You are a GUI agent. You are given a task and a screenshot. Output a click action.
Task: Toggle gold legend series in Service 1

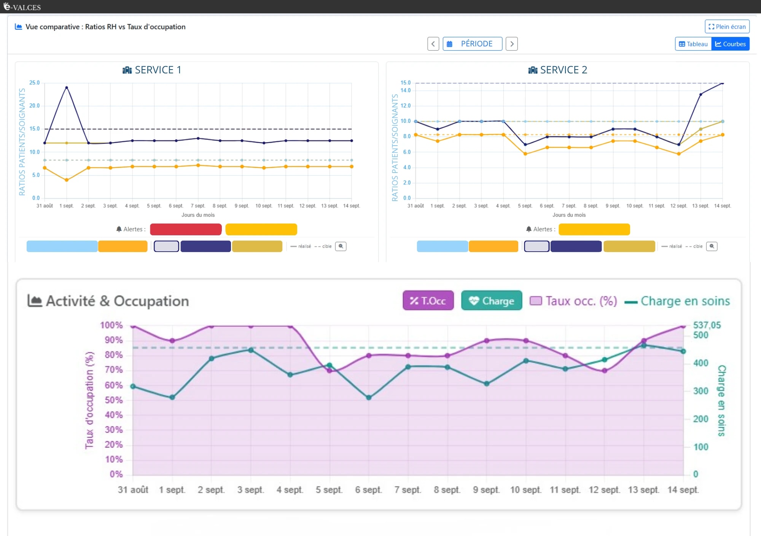pos(257,246)
